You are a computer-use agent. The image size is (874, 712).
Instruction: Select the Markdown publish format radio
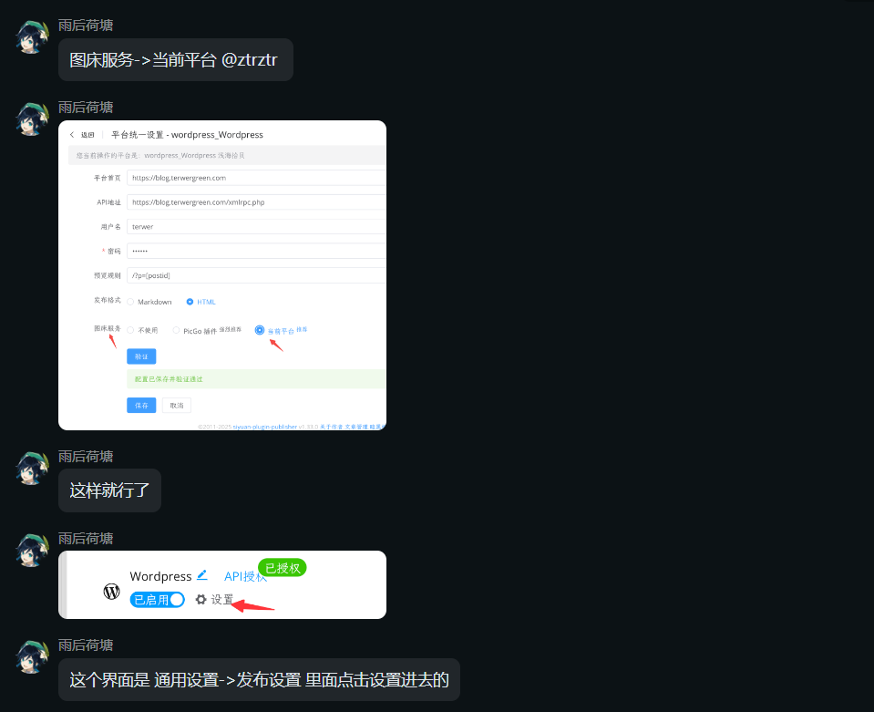coord(130,302)
